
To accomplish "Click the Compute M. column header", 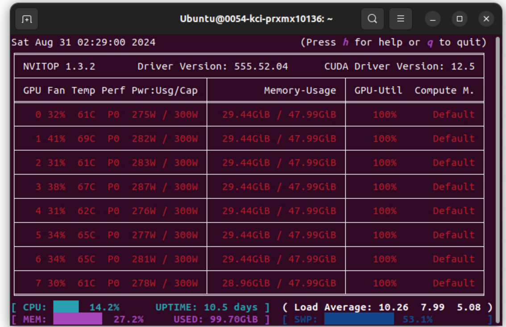I will coord(444,91).
